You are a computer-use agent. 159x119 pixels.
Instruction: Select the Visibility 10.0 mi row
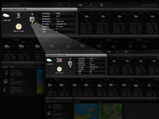(90, 69)
